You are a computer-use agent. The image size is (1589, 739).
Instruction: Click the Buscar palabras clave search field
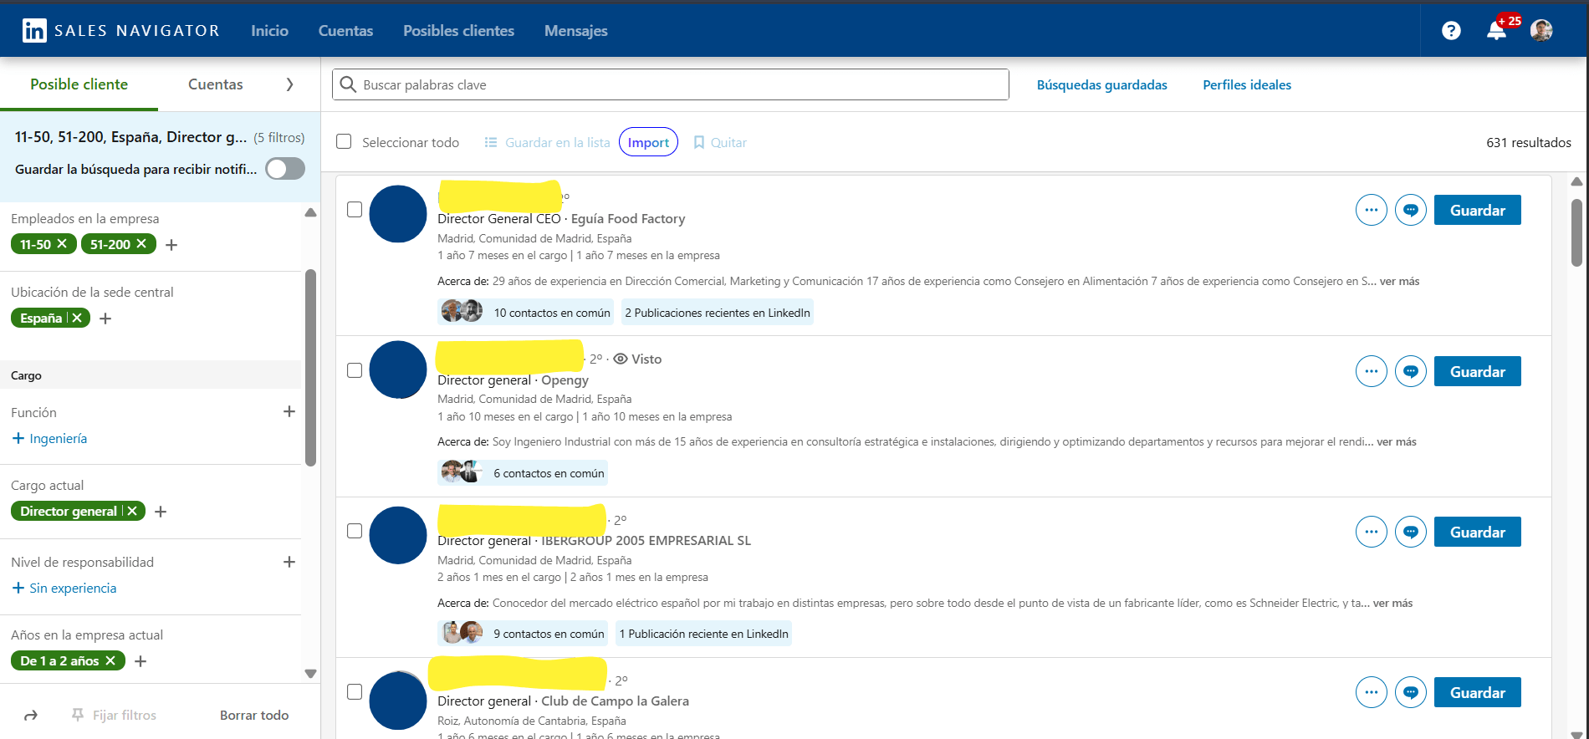[671, 84]
